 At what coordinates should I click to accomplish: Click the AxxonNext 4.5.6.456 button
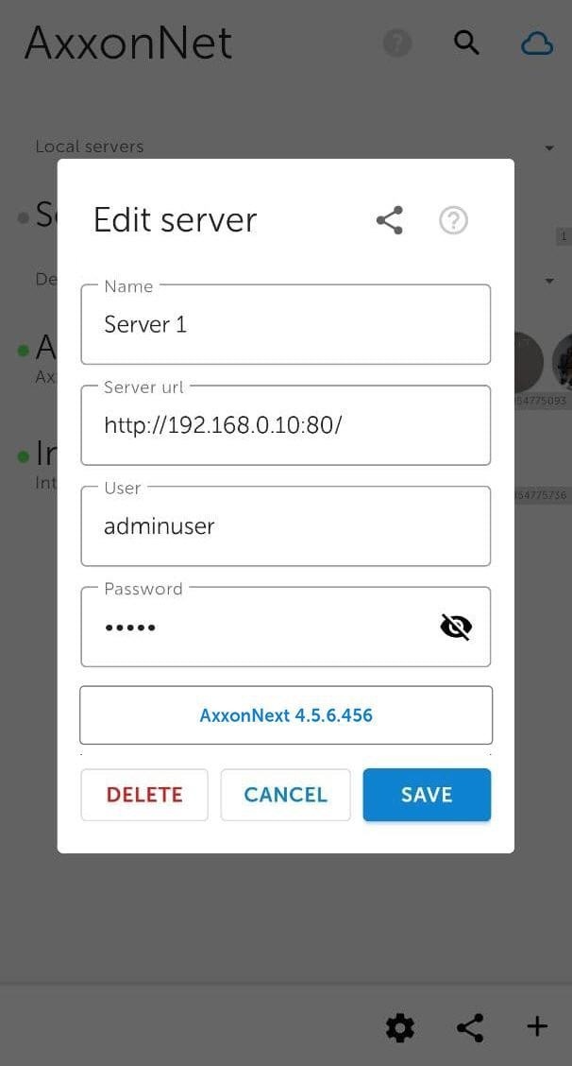(286, 715)
